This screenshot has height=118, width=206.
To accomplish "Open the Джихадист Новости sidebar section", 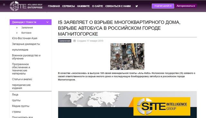I will pyautogui.click(x=31, y=22).
